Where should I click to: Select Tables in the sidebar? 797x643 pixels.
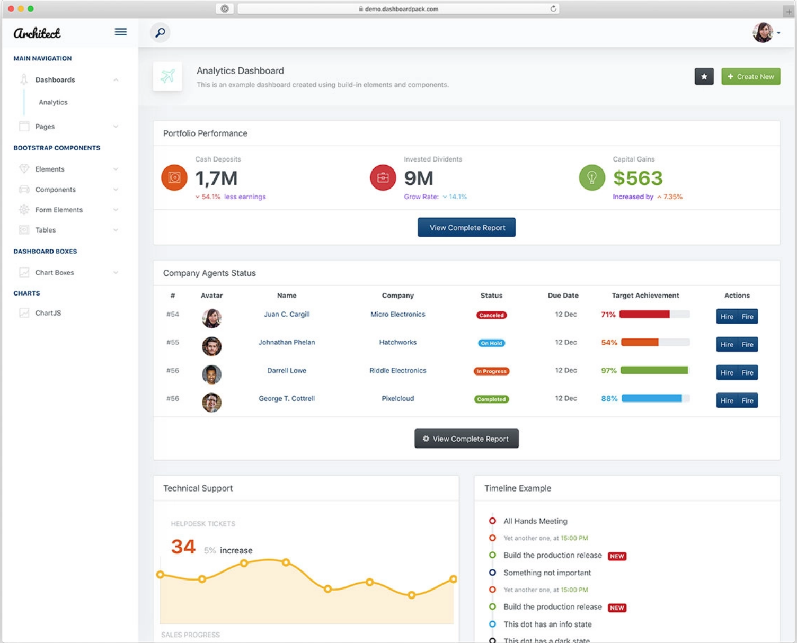[x=46, y=230]
